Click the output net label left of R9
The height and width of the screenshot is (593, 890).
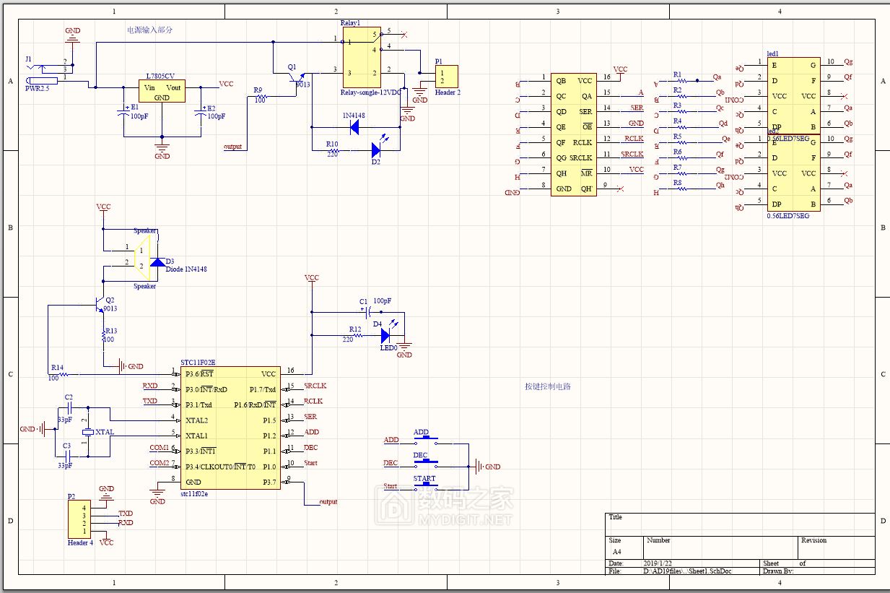pos(232,147)
